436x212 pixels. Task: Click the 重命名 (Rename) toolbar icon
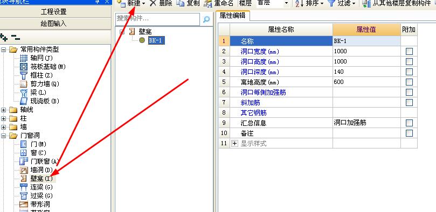(x=207, y=4)
